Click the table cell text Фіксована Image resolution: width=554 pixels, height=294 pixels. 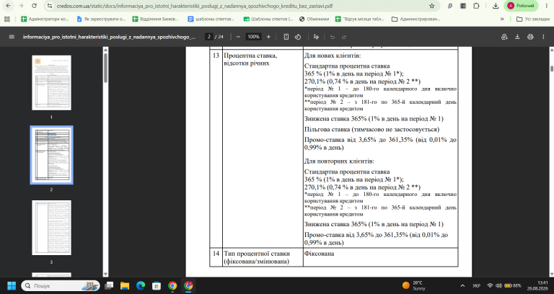click(x=319, y=254)
